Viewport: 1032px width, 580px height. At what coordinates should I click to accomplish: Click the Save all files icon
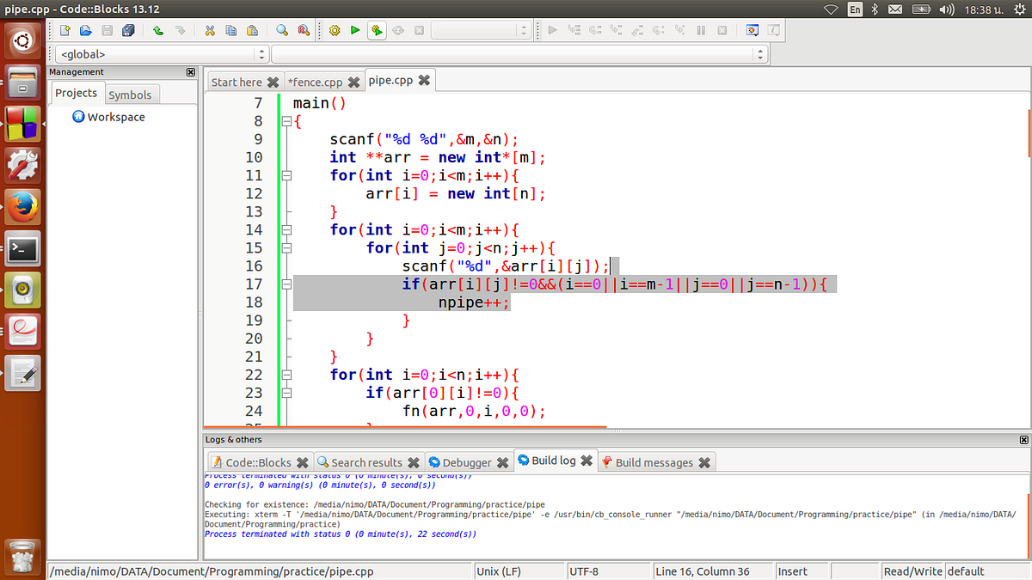point(128,30)
